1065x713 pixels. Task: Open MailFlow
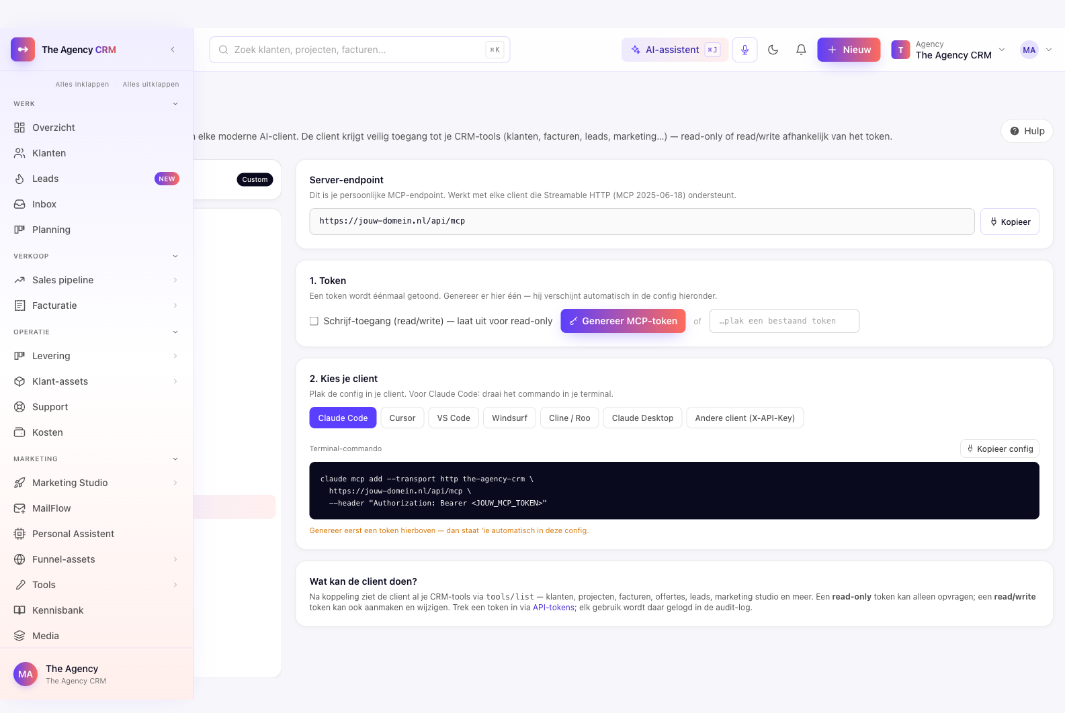click(x=96, y=508)
